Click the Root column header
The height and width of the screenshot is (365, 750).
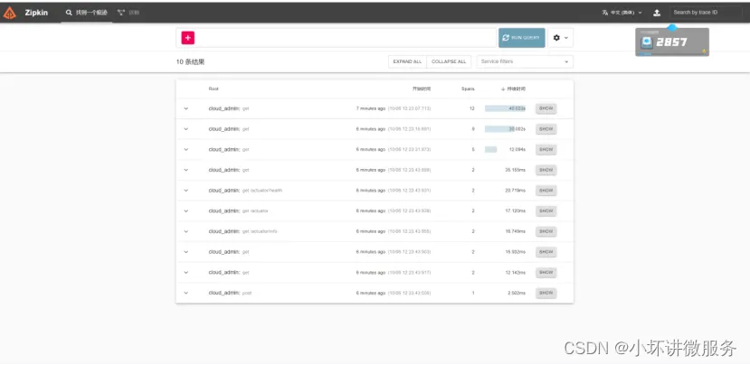(x=214, y=89)
